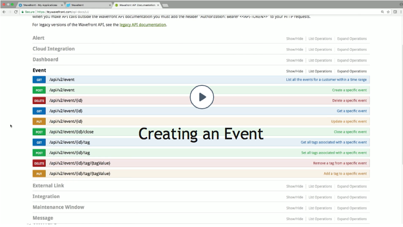Open the zoom magnifier icon in address bar

pyautogui.click(x=382, y=12)
